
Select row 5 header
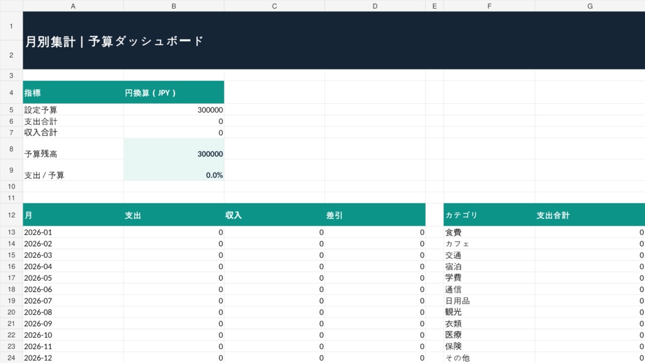tap(11, 109)
